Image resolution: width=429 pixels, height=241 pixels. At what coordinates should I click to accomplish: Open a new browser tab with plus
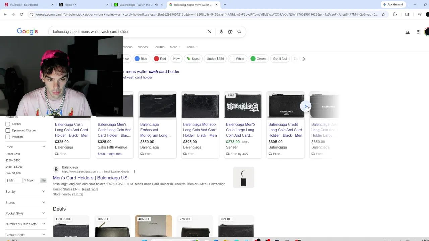pyautogui.click(x=225, y=5)
